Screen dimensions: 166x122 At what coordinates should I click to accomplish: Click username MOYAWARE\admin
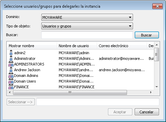coord(74,53)
